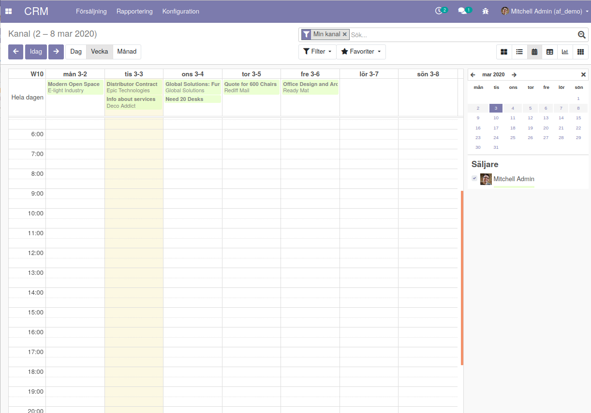Click Mitchell Admin avatar under Säljare
This screenshot has height=413, width=591.
tap(486, 179)
